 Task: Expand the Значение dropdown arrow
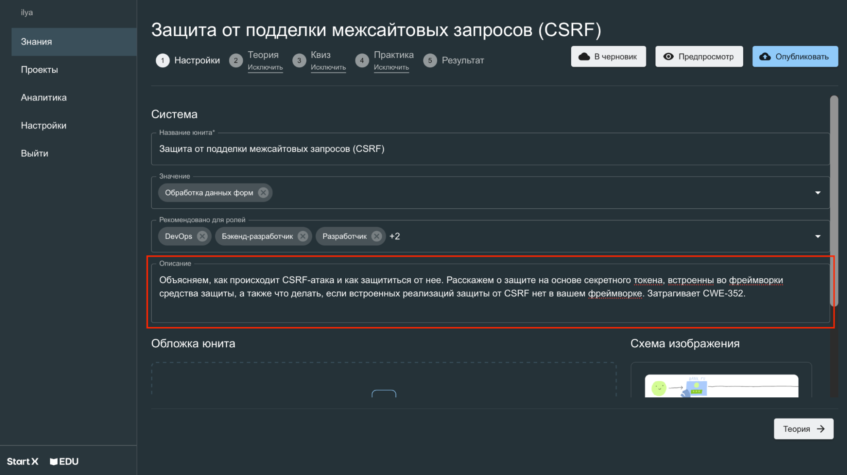click(818, 193)
